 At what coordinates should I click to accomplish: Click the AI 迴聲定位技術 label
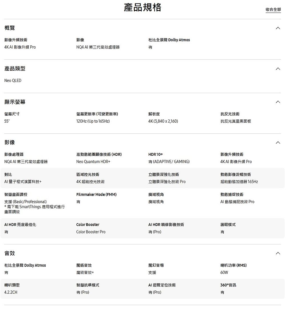point(162,285)
